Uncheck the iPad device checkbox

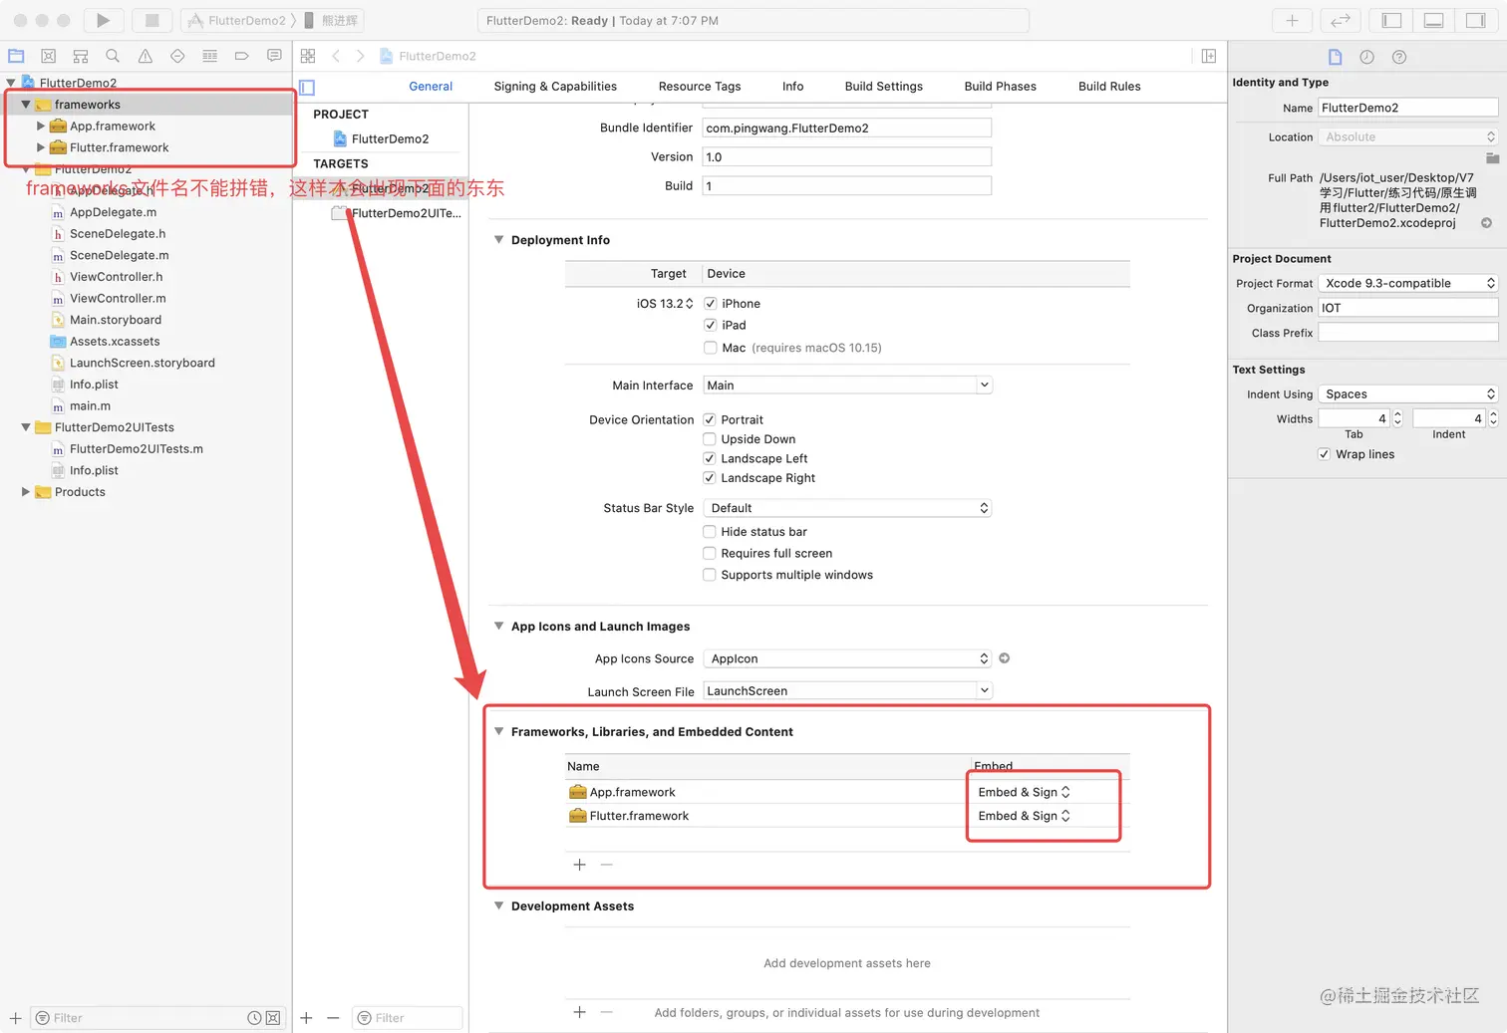click(x=711, y=326)
